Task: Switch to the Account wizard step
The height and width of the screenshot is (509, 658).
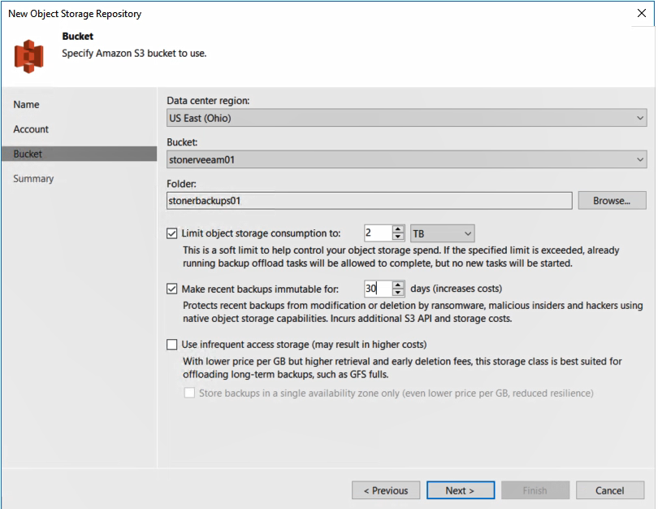Action: click(31, 129)
